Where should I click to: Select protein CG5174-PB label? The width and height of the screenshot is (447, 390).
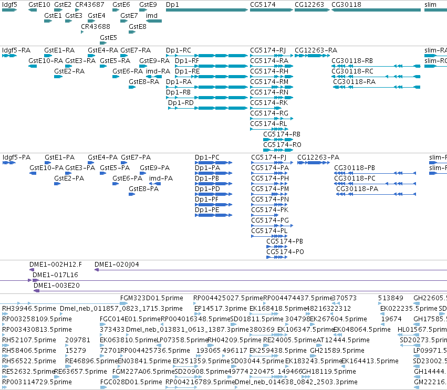[x=285, y=241]
